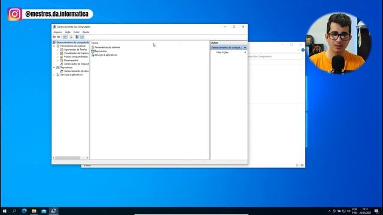Open the volume control in system tray
Screen dimensions: 383x215
click(348, 211)
